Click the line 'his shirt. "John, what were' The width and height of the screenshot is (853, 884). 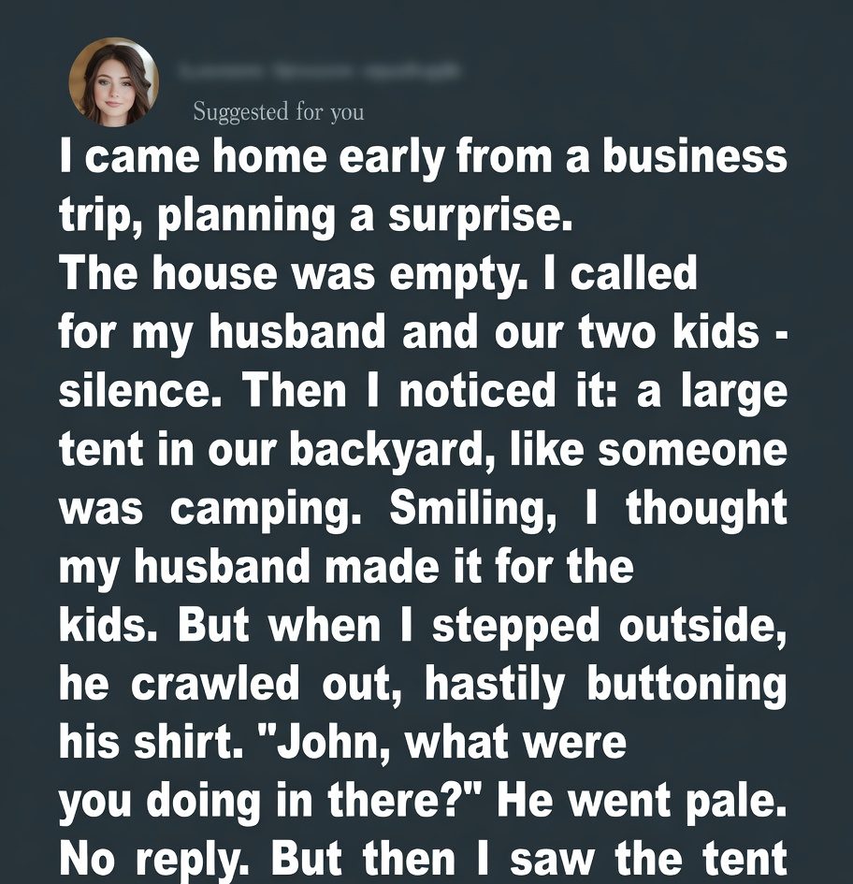[x=342, y=744]
